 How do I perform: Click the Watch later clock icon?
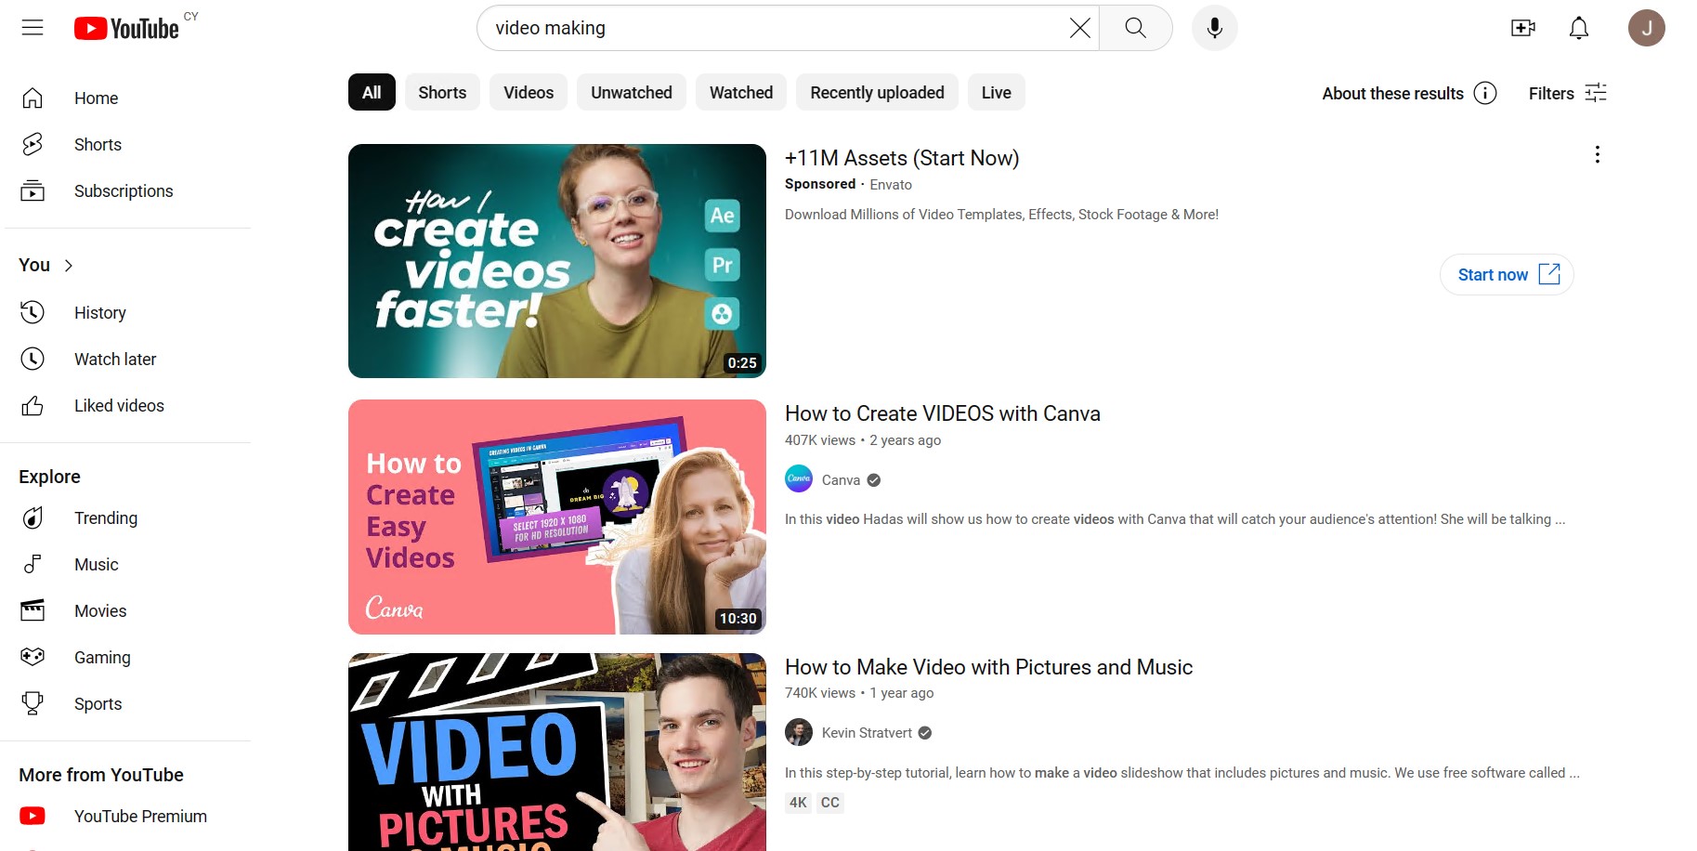pyautogui.click(x=33, y=359)
